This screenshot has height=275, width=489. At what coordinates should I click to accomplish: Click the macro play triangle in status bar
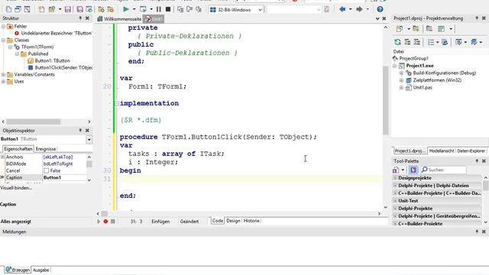(99, 222)
